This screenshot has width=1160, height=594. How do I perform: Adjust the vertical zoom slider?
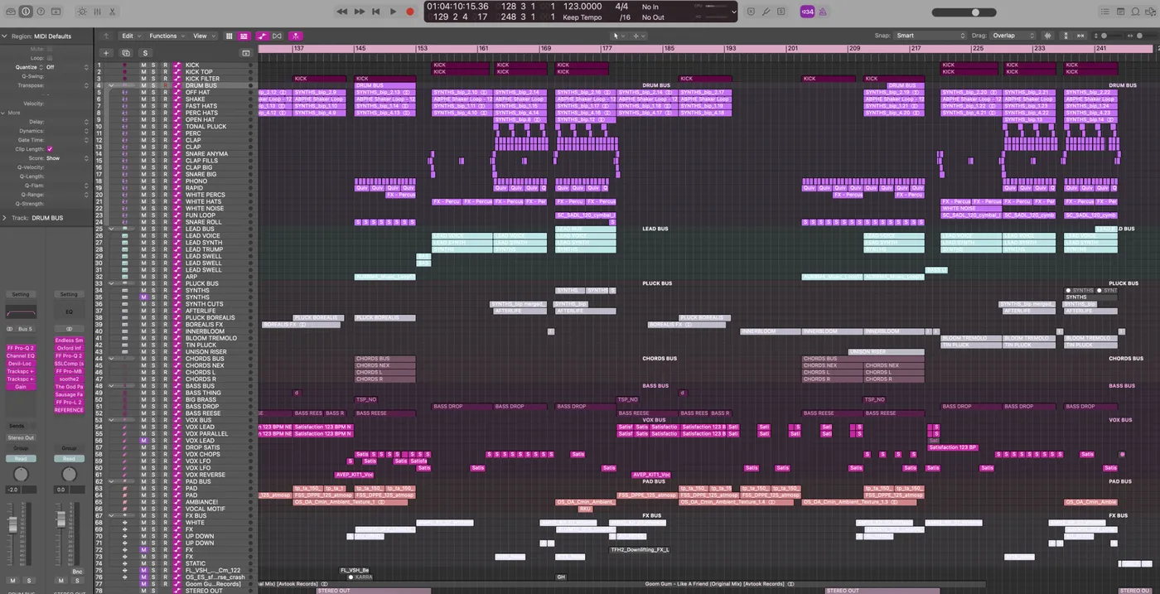coord(1106,36)
